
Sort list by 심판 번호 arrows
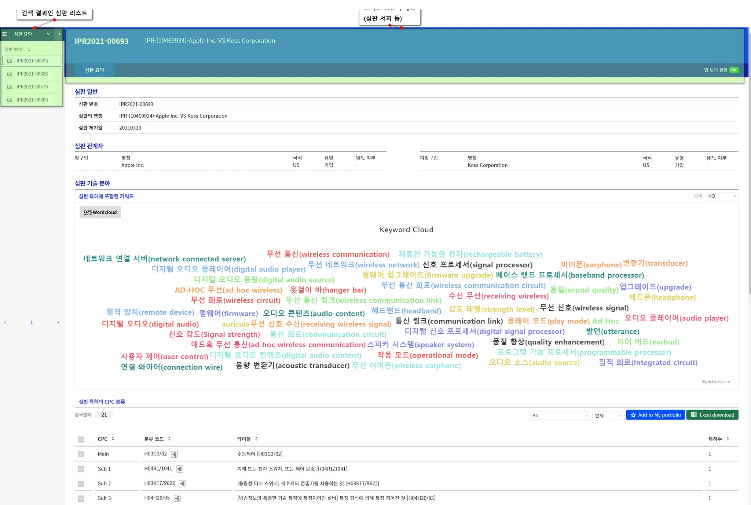[x=29, y=49]
